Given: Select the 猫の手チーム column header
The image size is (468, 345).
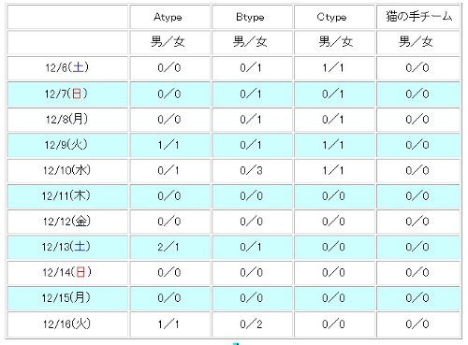Looking at the screenshot, I should pyautogui.click(x=418, y=17).
